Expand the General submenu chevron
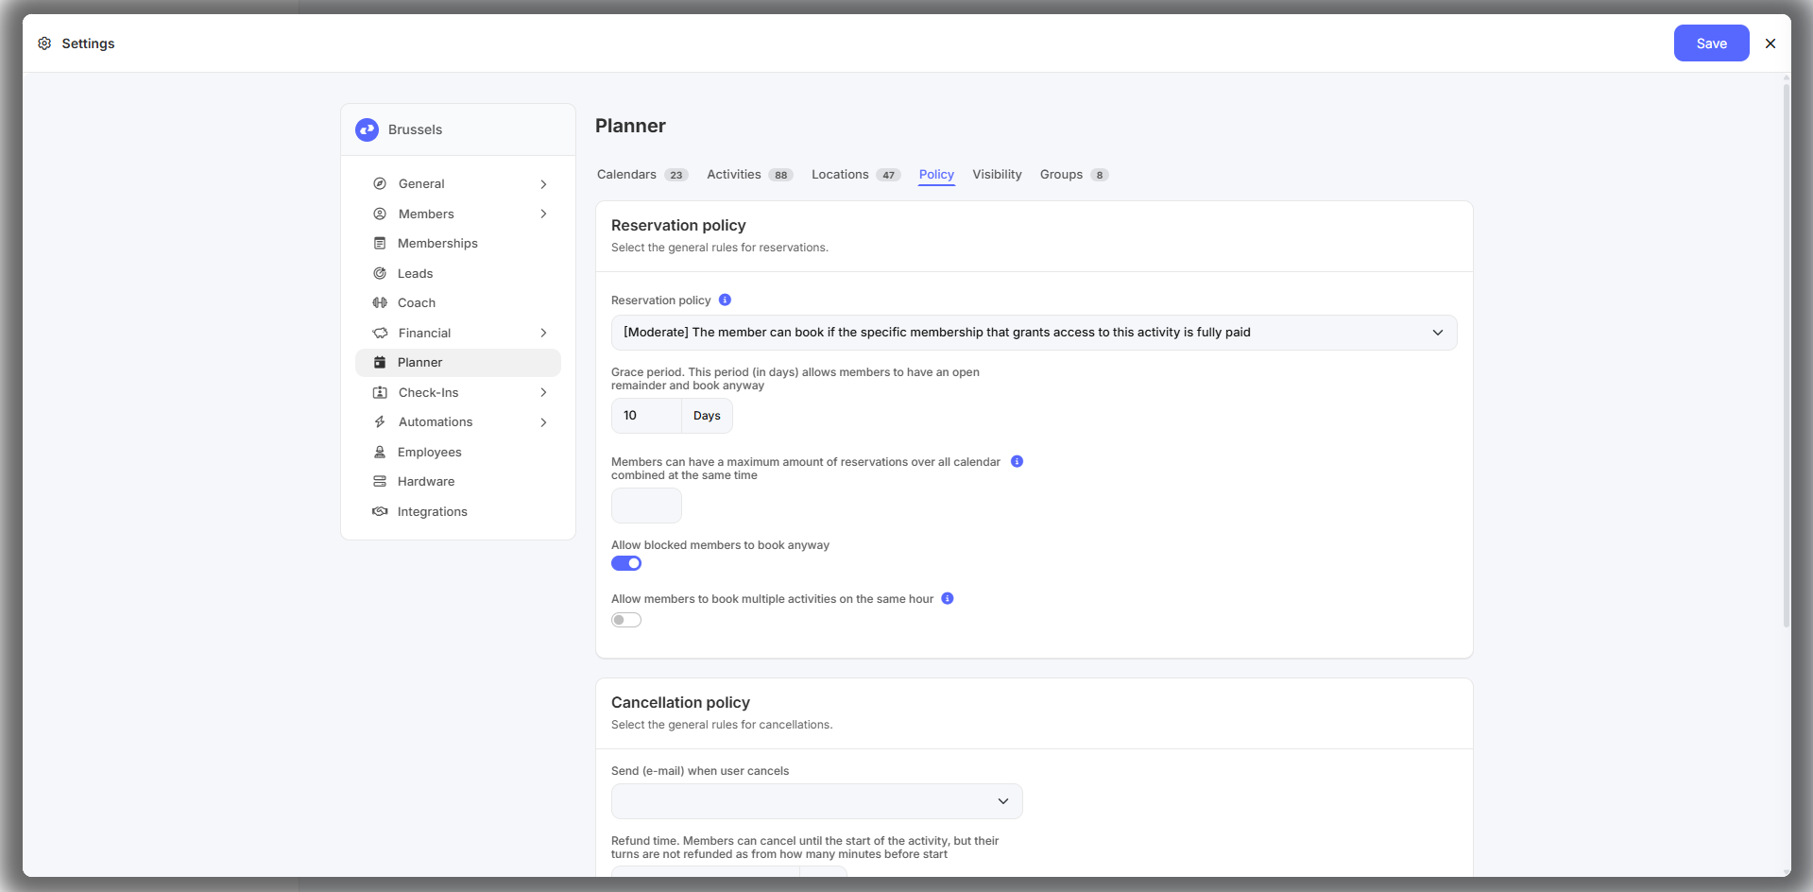 tap(544, 184)
